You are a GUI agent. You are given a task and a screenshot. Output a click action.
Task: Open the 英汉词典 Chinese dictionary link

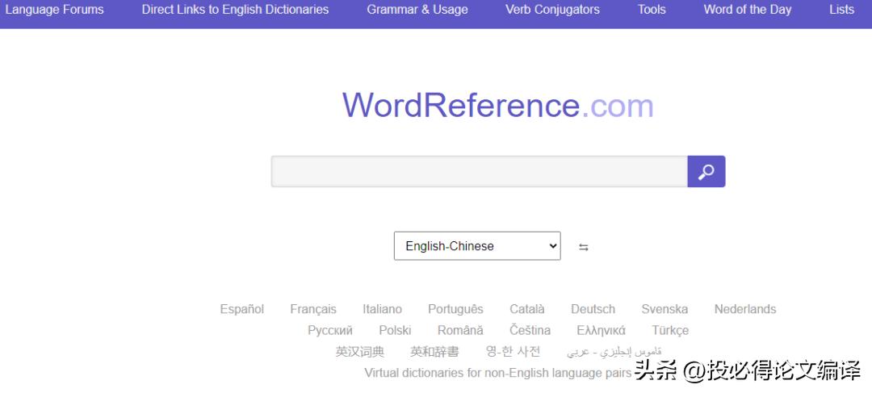(x=360, y=352)
